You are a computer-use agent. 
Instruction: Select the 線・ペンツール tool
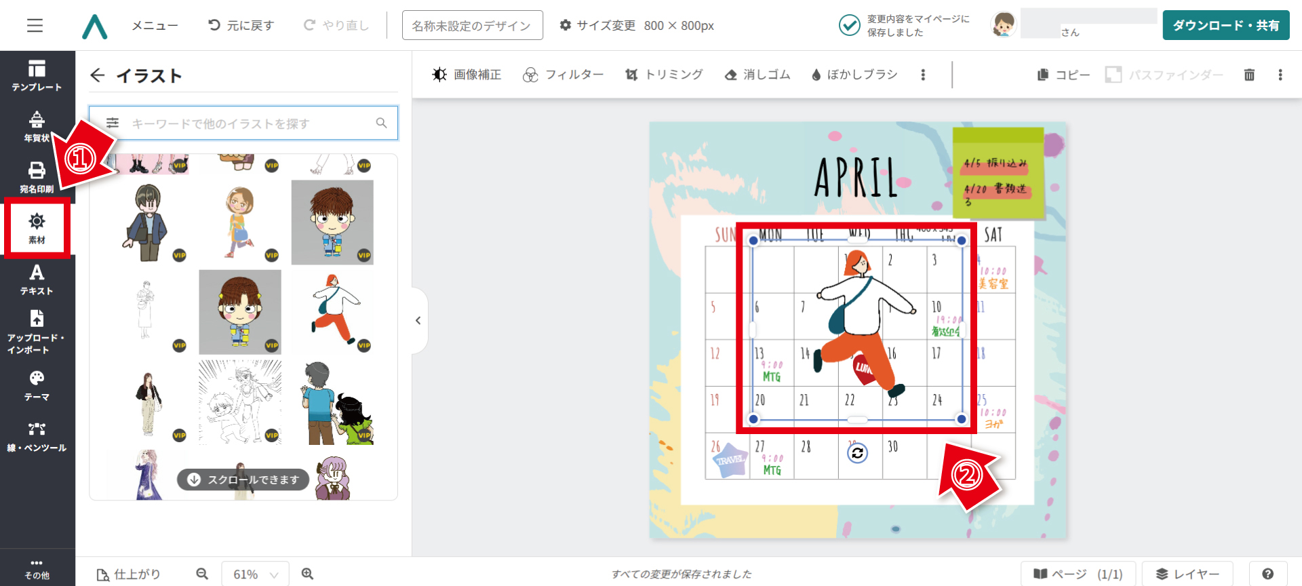(37, 436)
